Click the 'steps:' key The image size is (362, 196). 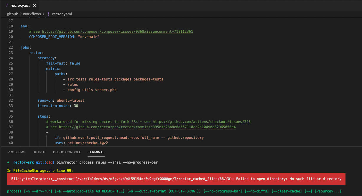[x=44, y=116]
